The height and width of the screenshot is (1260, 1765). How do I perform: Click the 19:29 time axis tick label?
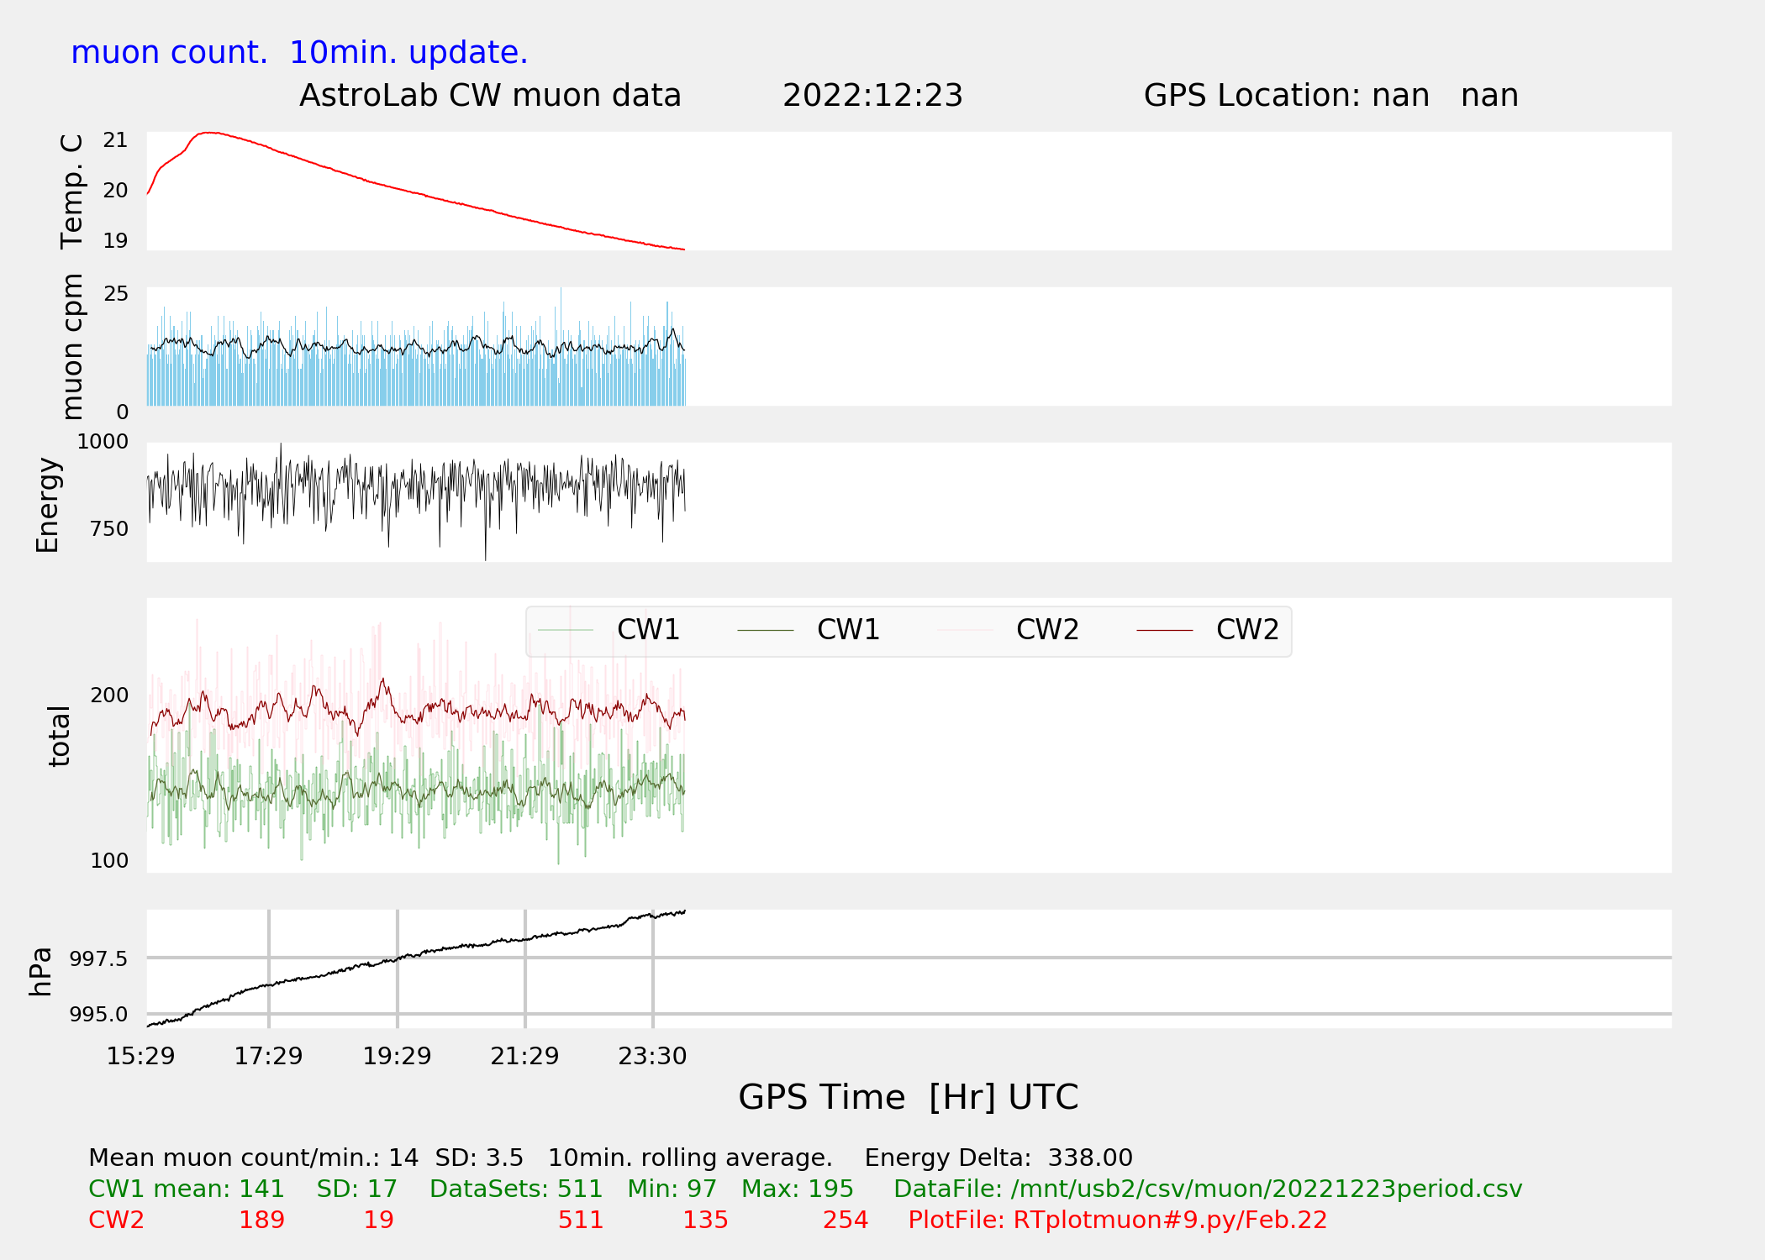pyautogui.click(x=397, y=1056)
